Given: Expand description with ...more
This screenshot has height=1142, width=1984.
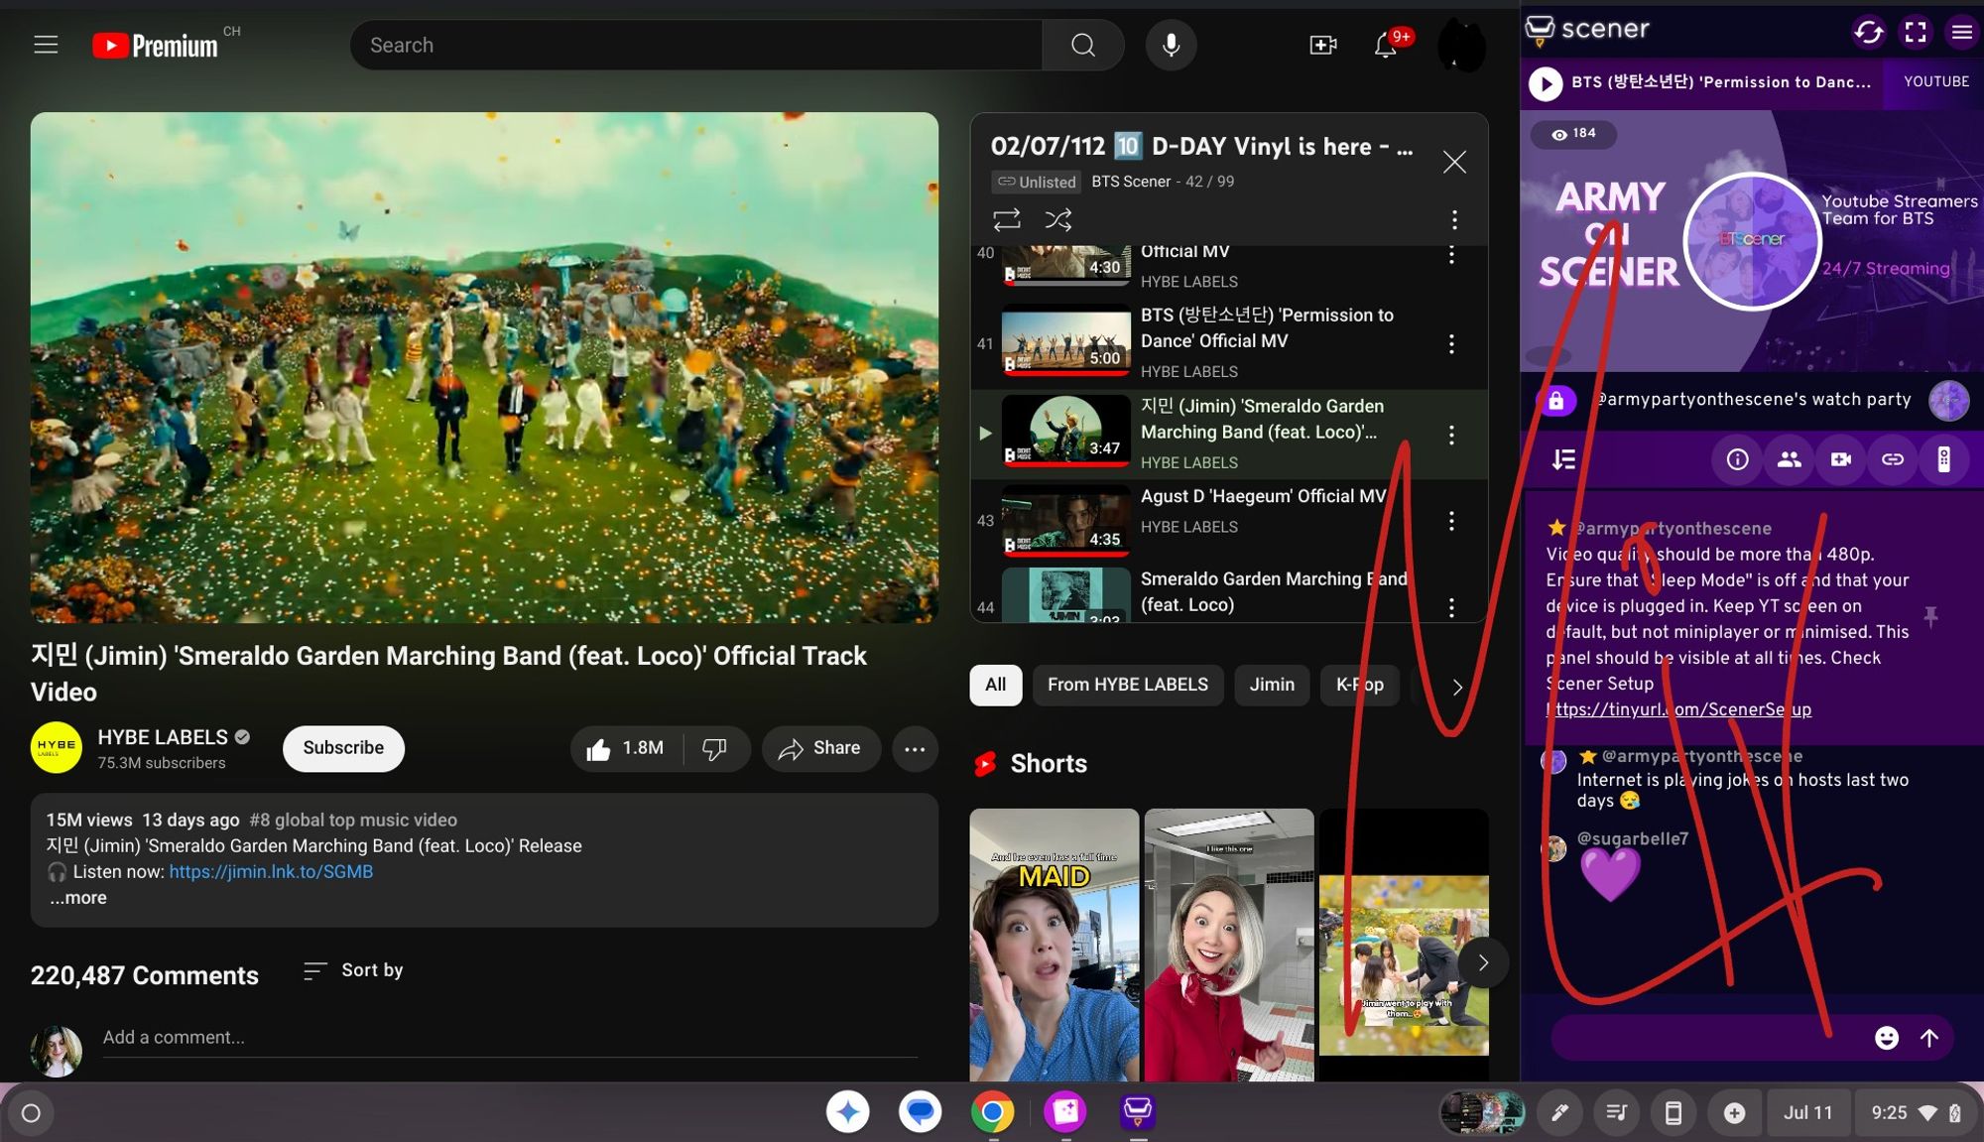Looking at the screenshot, I should pyautogui.click(x=78, y=897).
